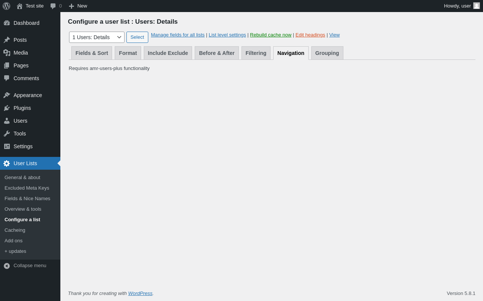Expand the '1 Users: Details' list dropdown

click(97, 37)
